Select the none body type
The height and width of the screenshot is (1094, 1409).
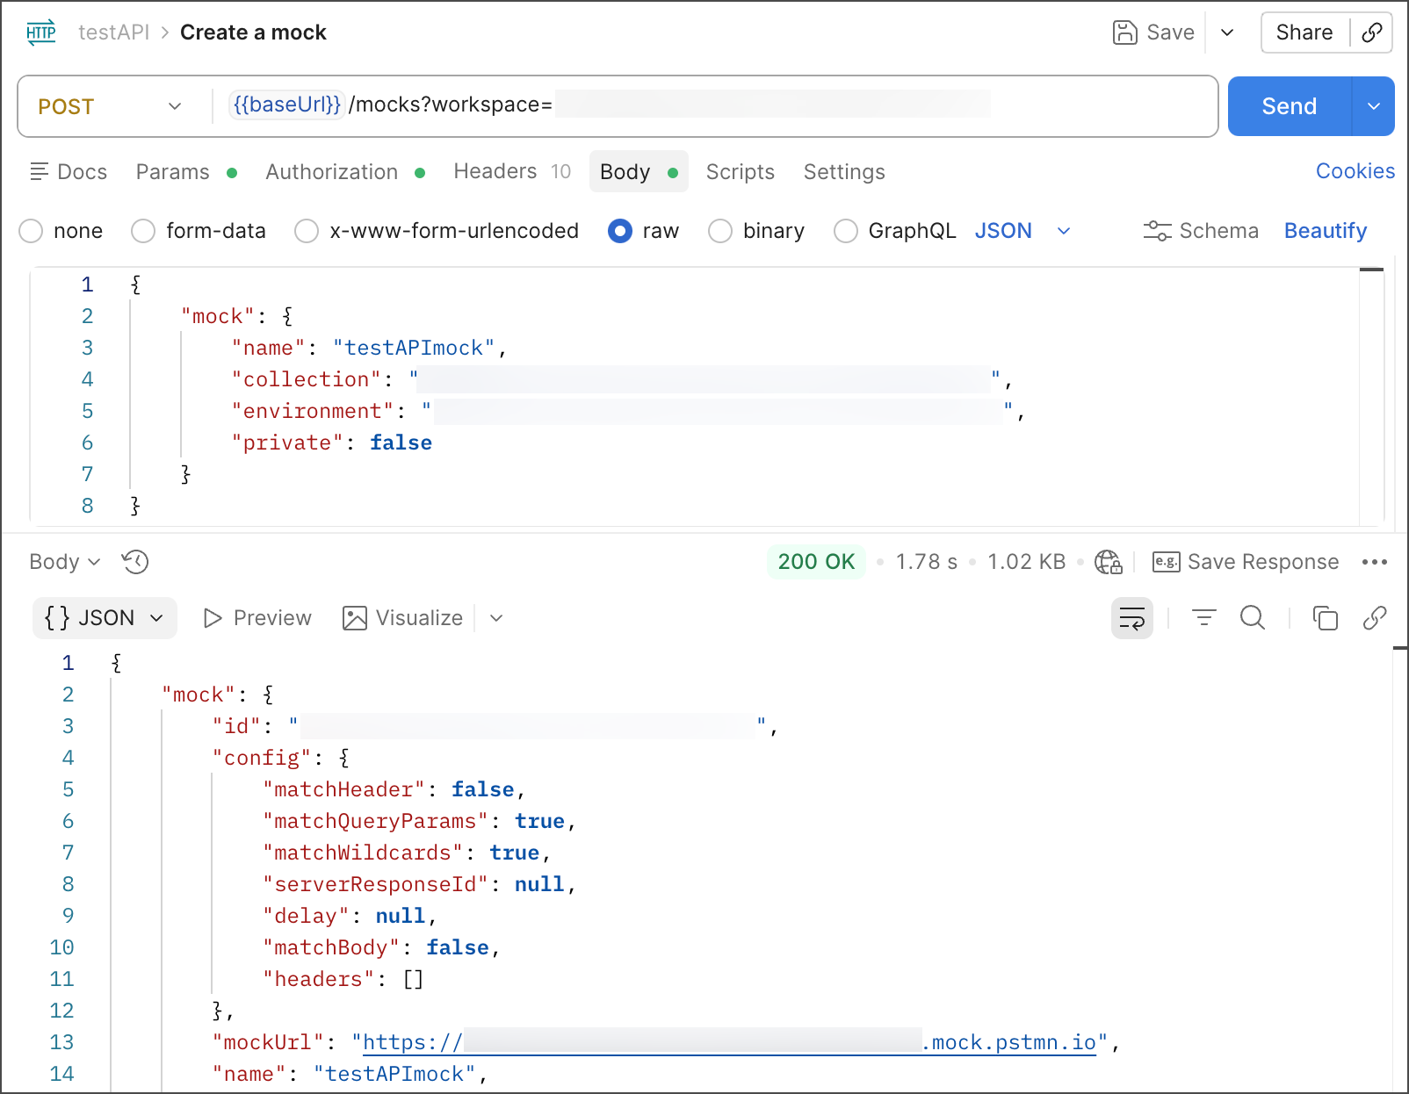(31, 231)
